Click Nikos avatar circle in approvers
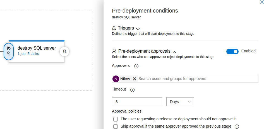The width and height of the screenshot is (264, 129). [116, 79]
